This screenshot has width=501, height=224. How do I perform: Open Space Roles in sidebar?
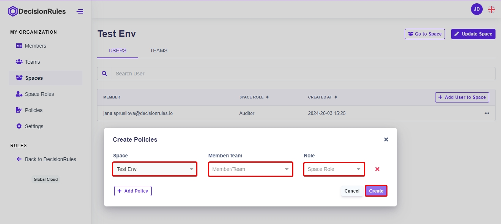(39, 94)
